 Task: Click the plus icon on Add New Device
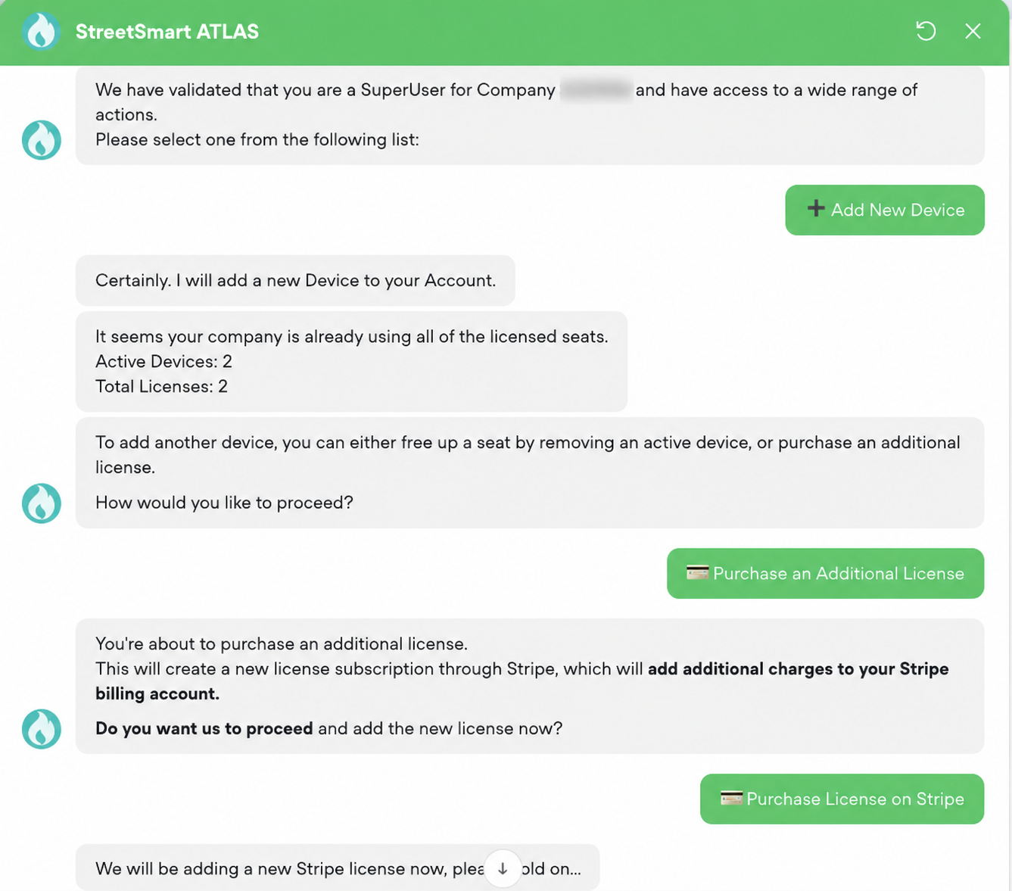click(x=815, y=208)
